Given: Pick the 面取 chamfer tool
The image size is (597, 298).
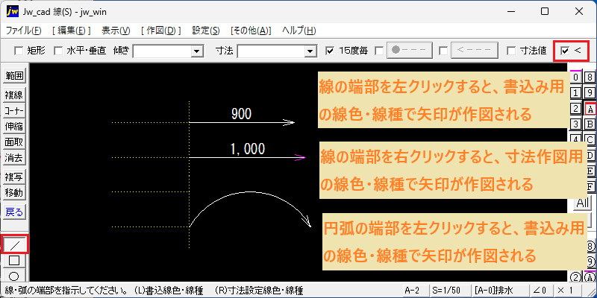Looking at the screenshot, I should click(14, 142).
